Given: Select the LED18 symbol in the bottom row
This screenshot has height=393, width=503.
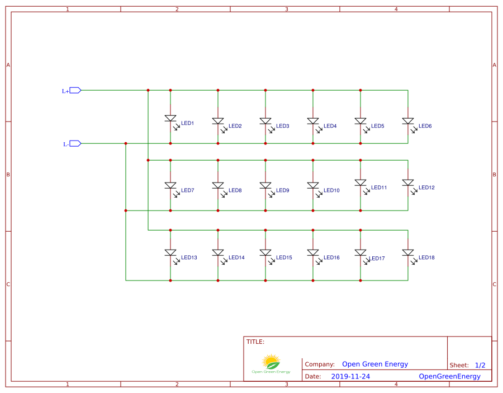Looking at the screenshot, I should [x=409, y=253].
